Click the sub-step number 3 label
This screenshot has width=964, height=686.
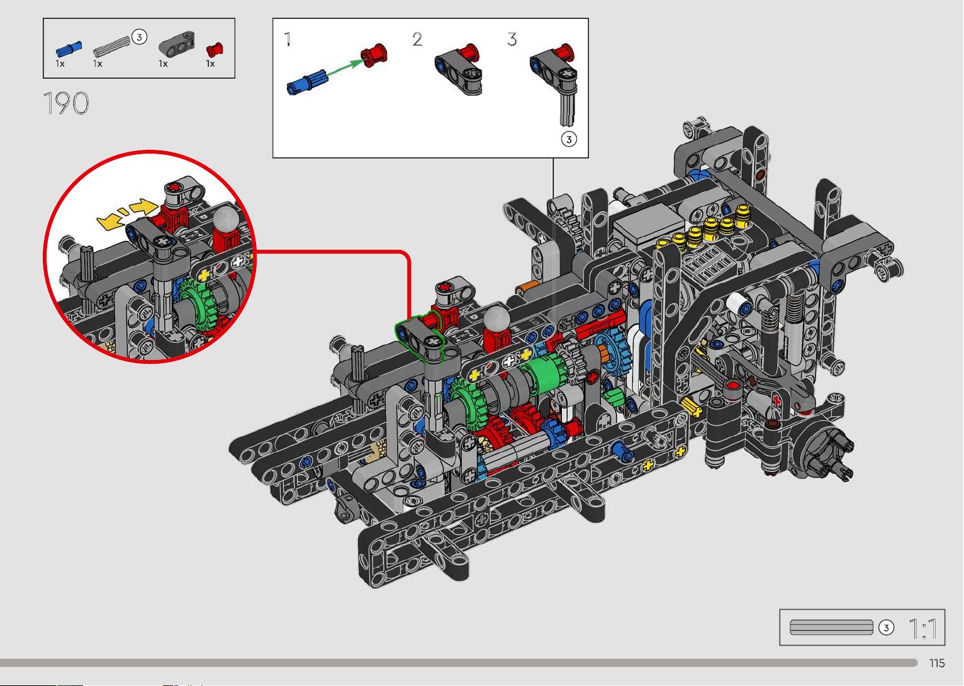(x=512, y=40)
